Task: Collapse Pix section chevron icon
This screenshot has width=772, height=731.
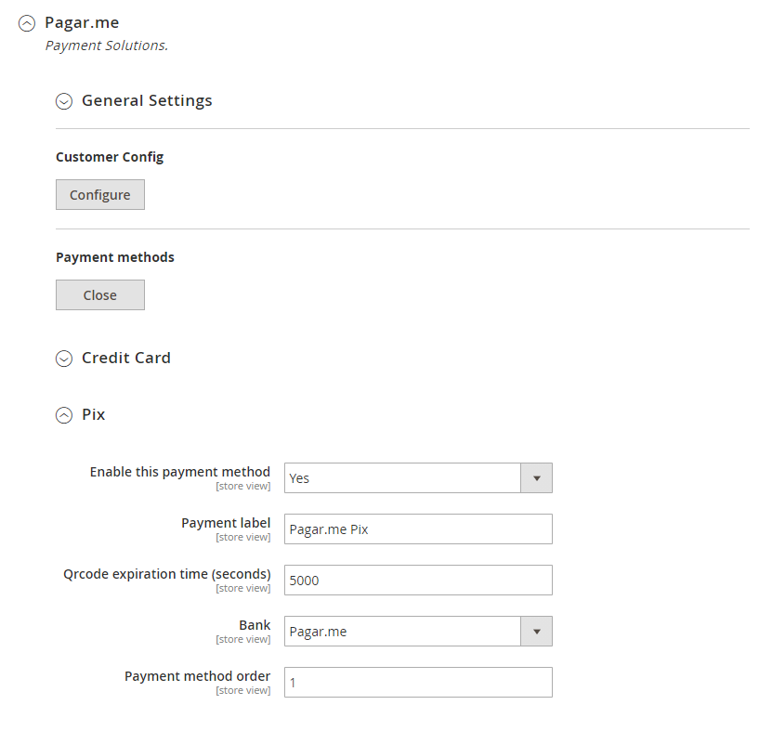Action: (64, 415)
